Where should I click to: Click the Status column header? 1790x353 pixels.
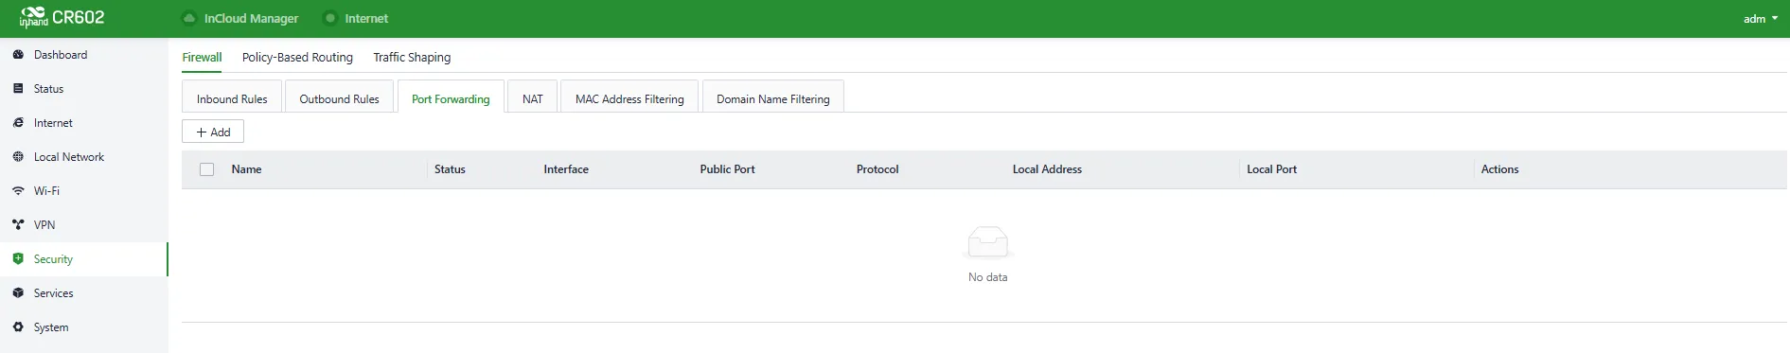click(450, 169)
